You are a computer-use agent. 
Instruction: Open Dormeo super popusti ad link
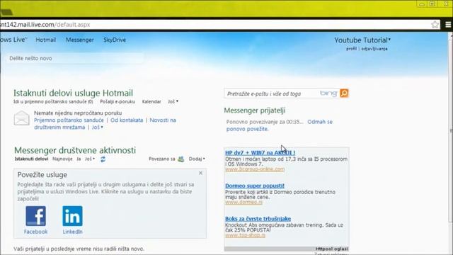(255, 186)
